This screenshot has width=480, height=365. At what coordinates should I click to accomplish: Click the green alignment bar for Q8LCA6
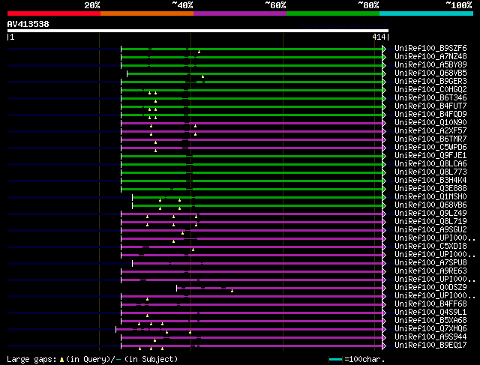click(252, 165)
